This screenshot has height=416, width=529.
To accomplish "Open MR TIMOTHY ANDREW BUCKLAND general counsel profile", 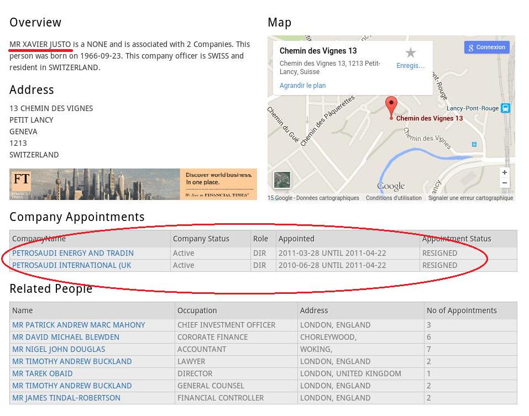I will [72, 386].
